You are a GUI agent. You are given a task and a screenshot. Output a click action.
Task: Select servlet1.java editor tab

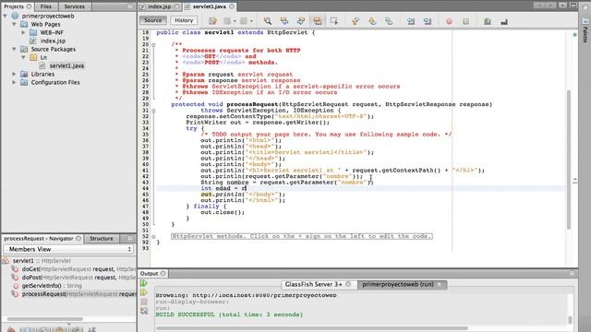click(210, 6)
